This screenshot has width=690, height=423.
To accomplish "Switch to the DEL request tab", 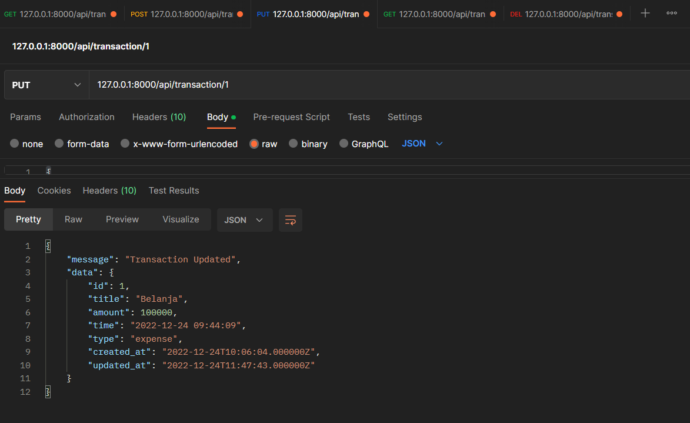I will 566,14.
